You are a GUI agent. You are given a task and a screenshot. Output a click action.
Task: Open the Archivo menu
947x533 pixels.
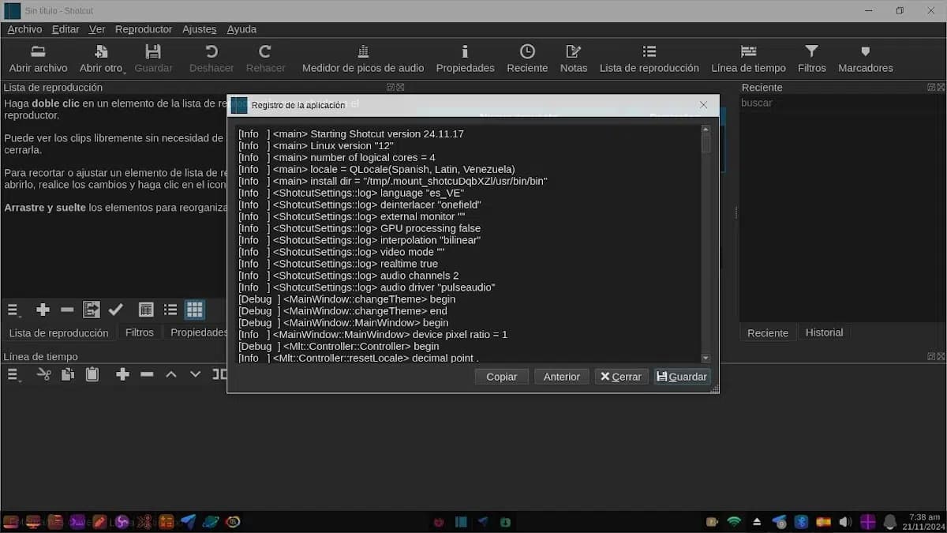coord(24,29)
